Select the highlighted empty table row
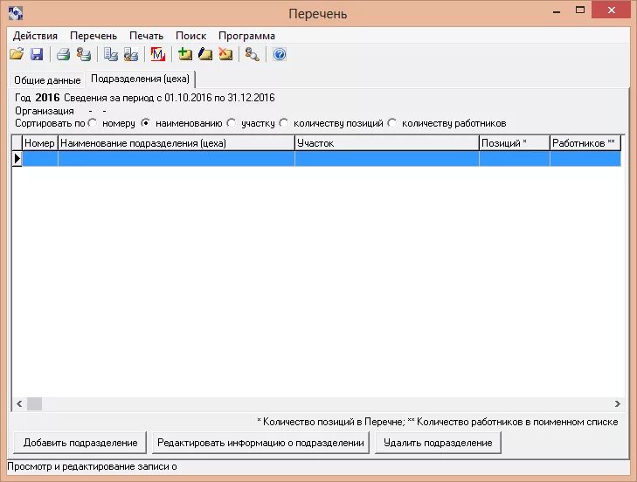This screenshot has height=482, width=637. coord(322,158)
